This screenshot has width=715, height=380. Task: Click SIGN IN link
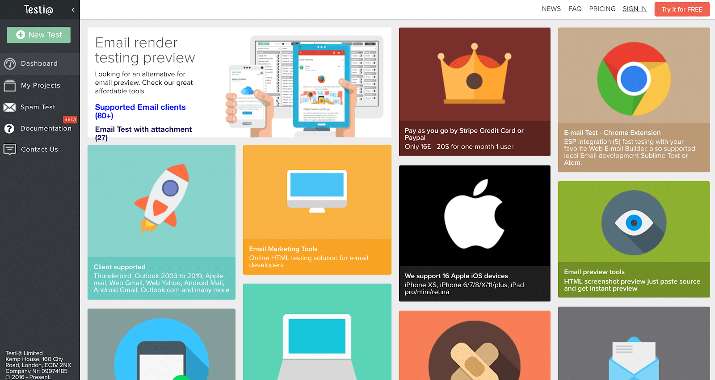pos(635,9)
